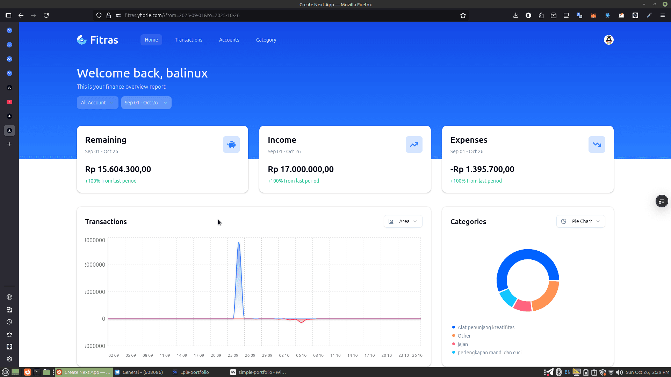Open the user avatar menu
Image resolution: width=671 pixels, height=377 pixels.
pos(608,40)
